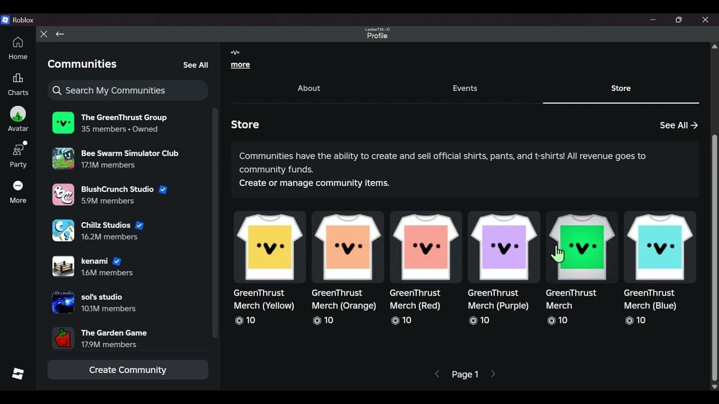Image resolution: width=719 pixels, height=404 pixels.
Task: Click Robux icon under GreenThrust Merch (Blue)
Action: pos(629,320)
